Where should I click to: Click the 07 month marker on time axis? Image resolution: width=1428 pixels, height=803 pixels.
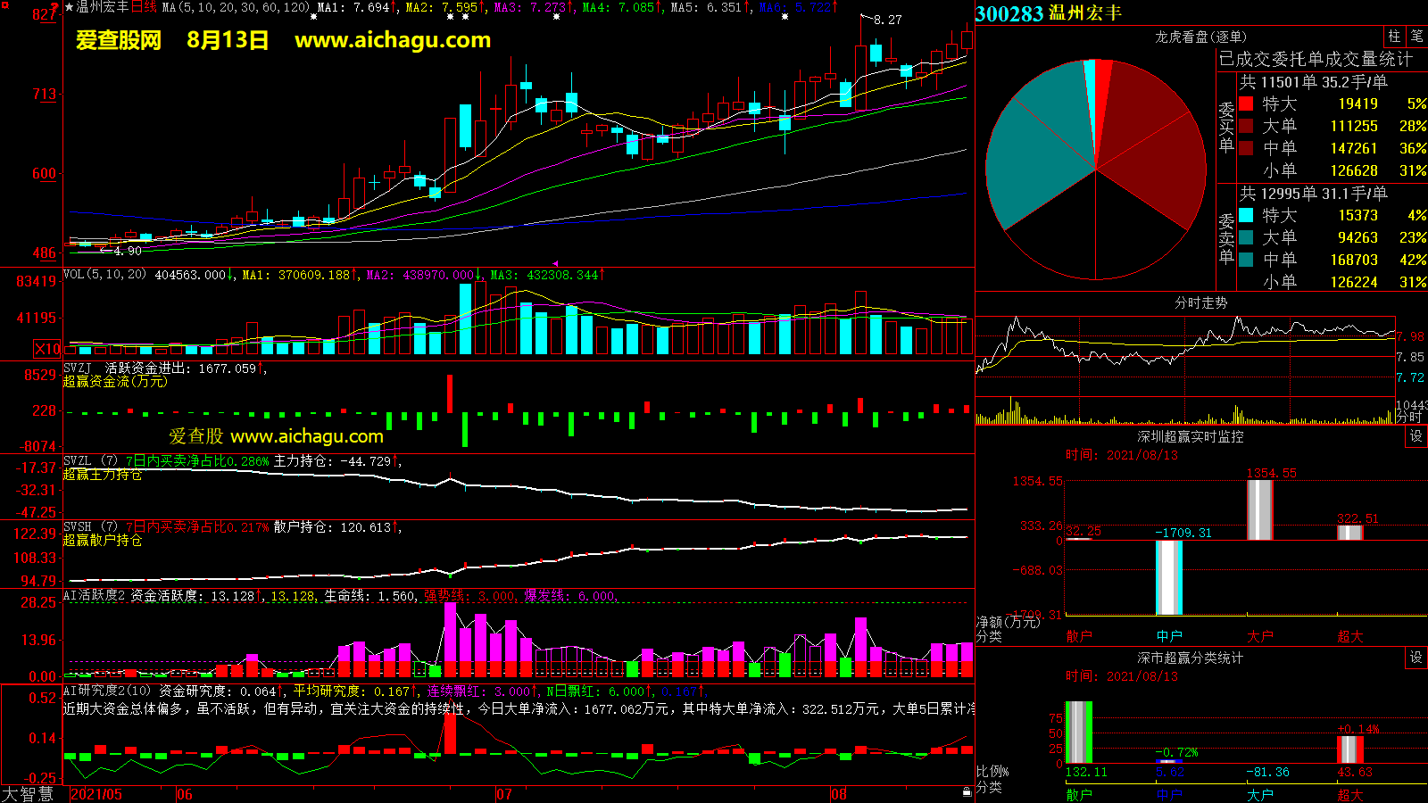504,794
